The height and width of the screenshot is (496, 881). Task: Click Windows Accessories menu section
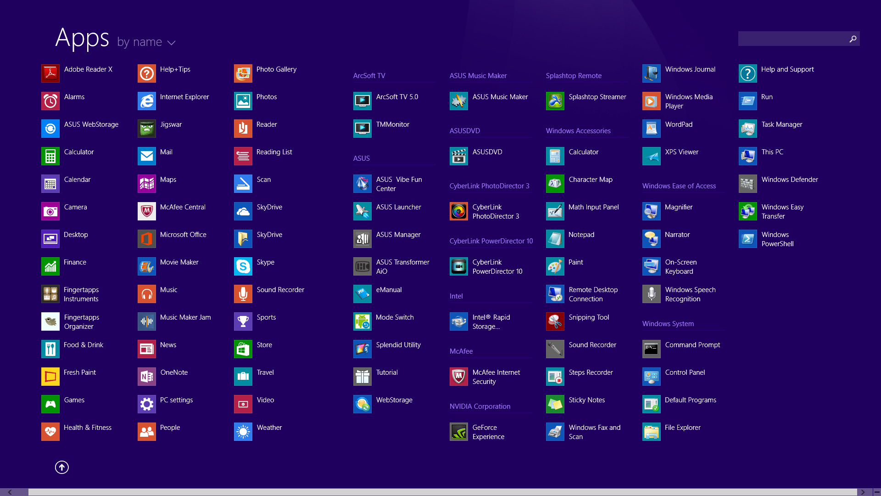pyautogui.click(x=578, y=130)
